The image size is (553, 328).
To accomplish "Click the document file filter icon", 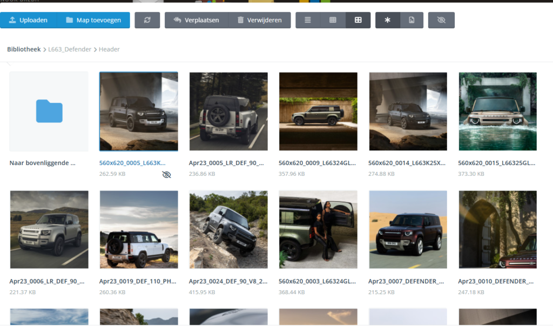I will (x=412, y=20).
